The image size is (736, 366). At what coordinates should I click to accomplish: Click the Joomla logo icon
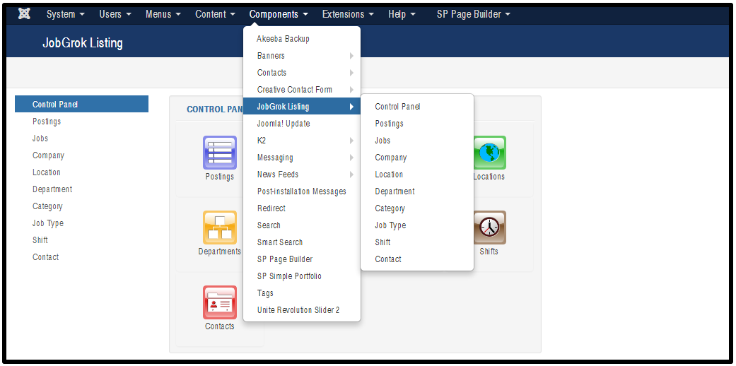[25, 14]
